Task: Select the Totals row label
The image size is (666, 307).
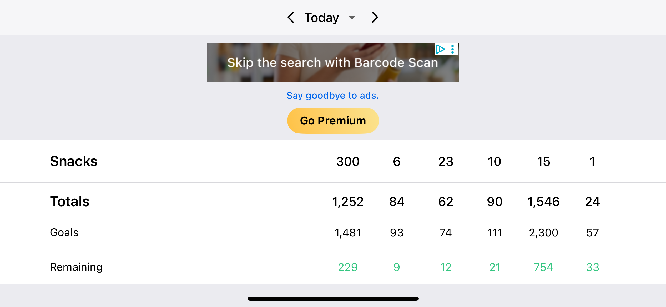Action: point(70,202)
